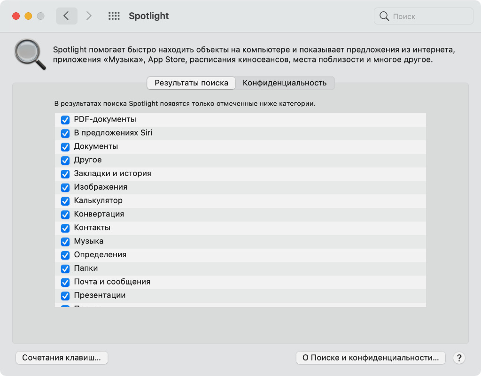Screen dimensions: 481x376
Task: Click the back navigation arrow
Action: click(66, 16)
